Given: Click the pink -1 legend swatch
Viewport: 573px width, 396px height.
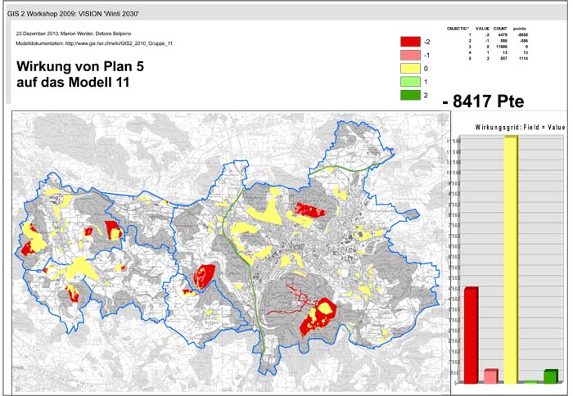Looking at the screenshot, I should click(x=410, y=55).
